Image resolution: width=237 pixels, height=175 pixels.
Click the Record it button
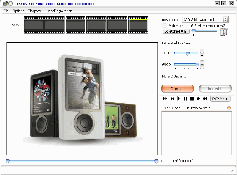[x=215, y=89]
